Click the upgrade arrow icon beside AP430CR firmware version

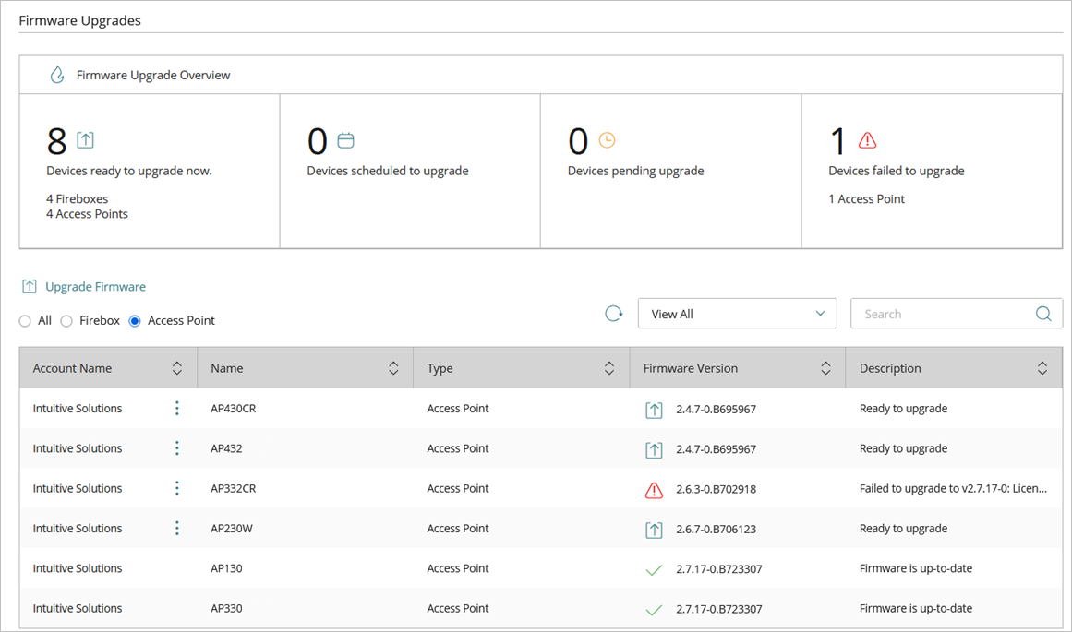(655, 408)
